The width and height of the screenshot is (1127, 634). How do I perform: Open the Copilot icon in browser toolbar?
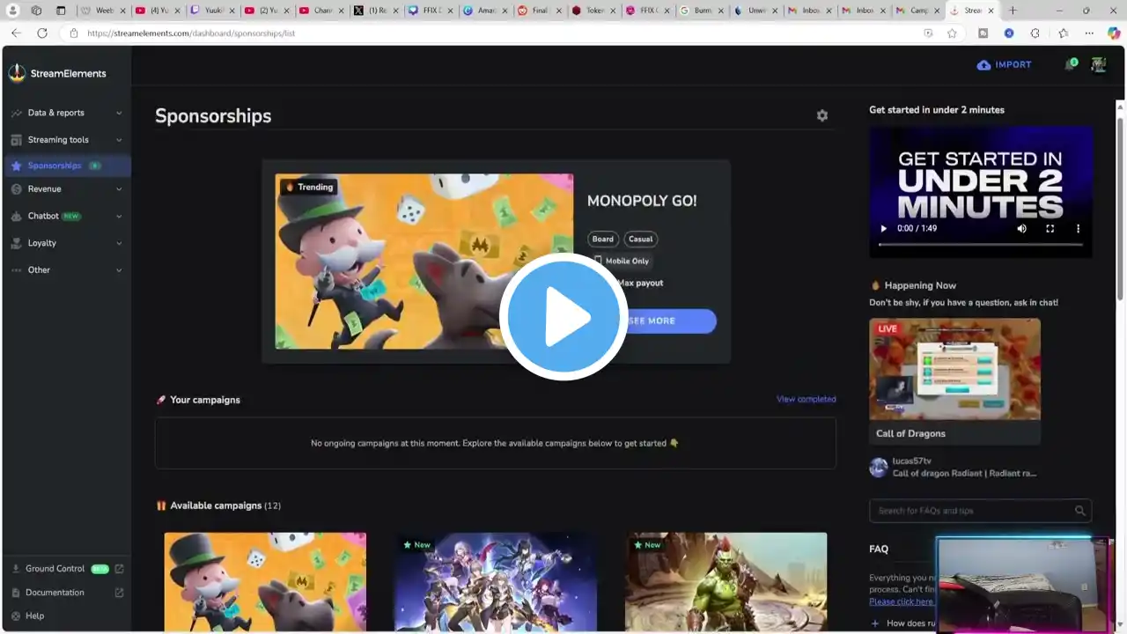click(1114, 33)
